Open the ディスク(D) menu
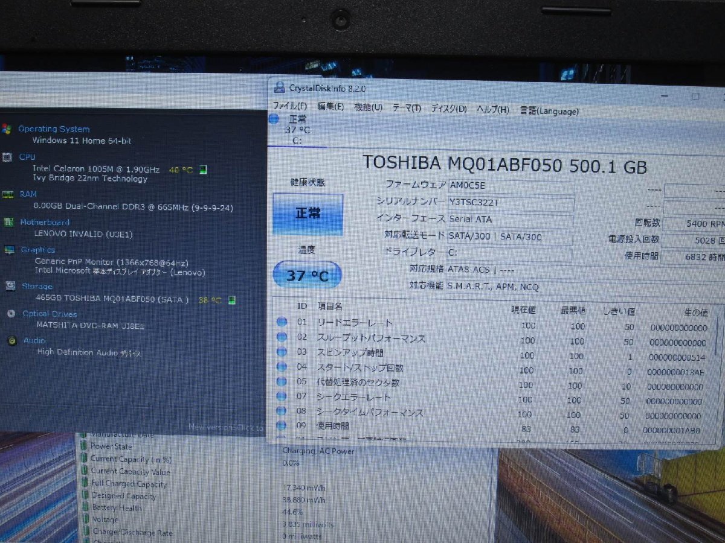Screen dimensions: 725x543 448,109
